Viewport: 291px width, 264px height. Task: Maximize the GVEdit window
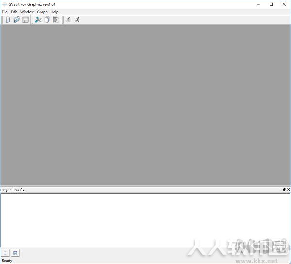(x=271, y=4)
